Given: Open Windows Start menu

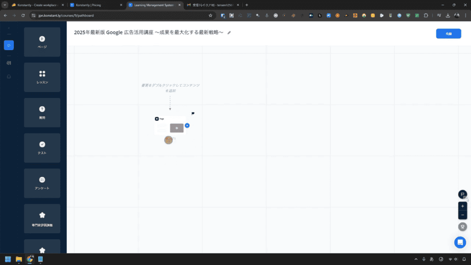Looking at the screenshot, I should coord(8,259).
